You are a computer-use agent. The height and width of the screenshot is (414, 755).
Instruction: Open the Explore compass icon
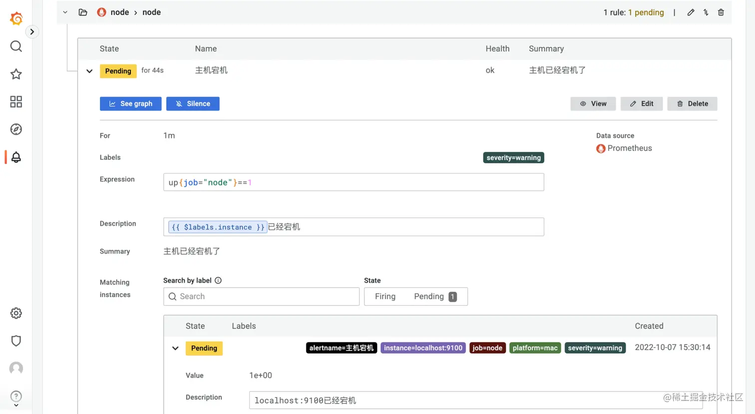[16, 129]
